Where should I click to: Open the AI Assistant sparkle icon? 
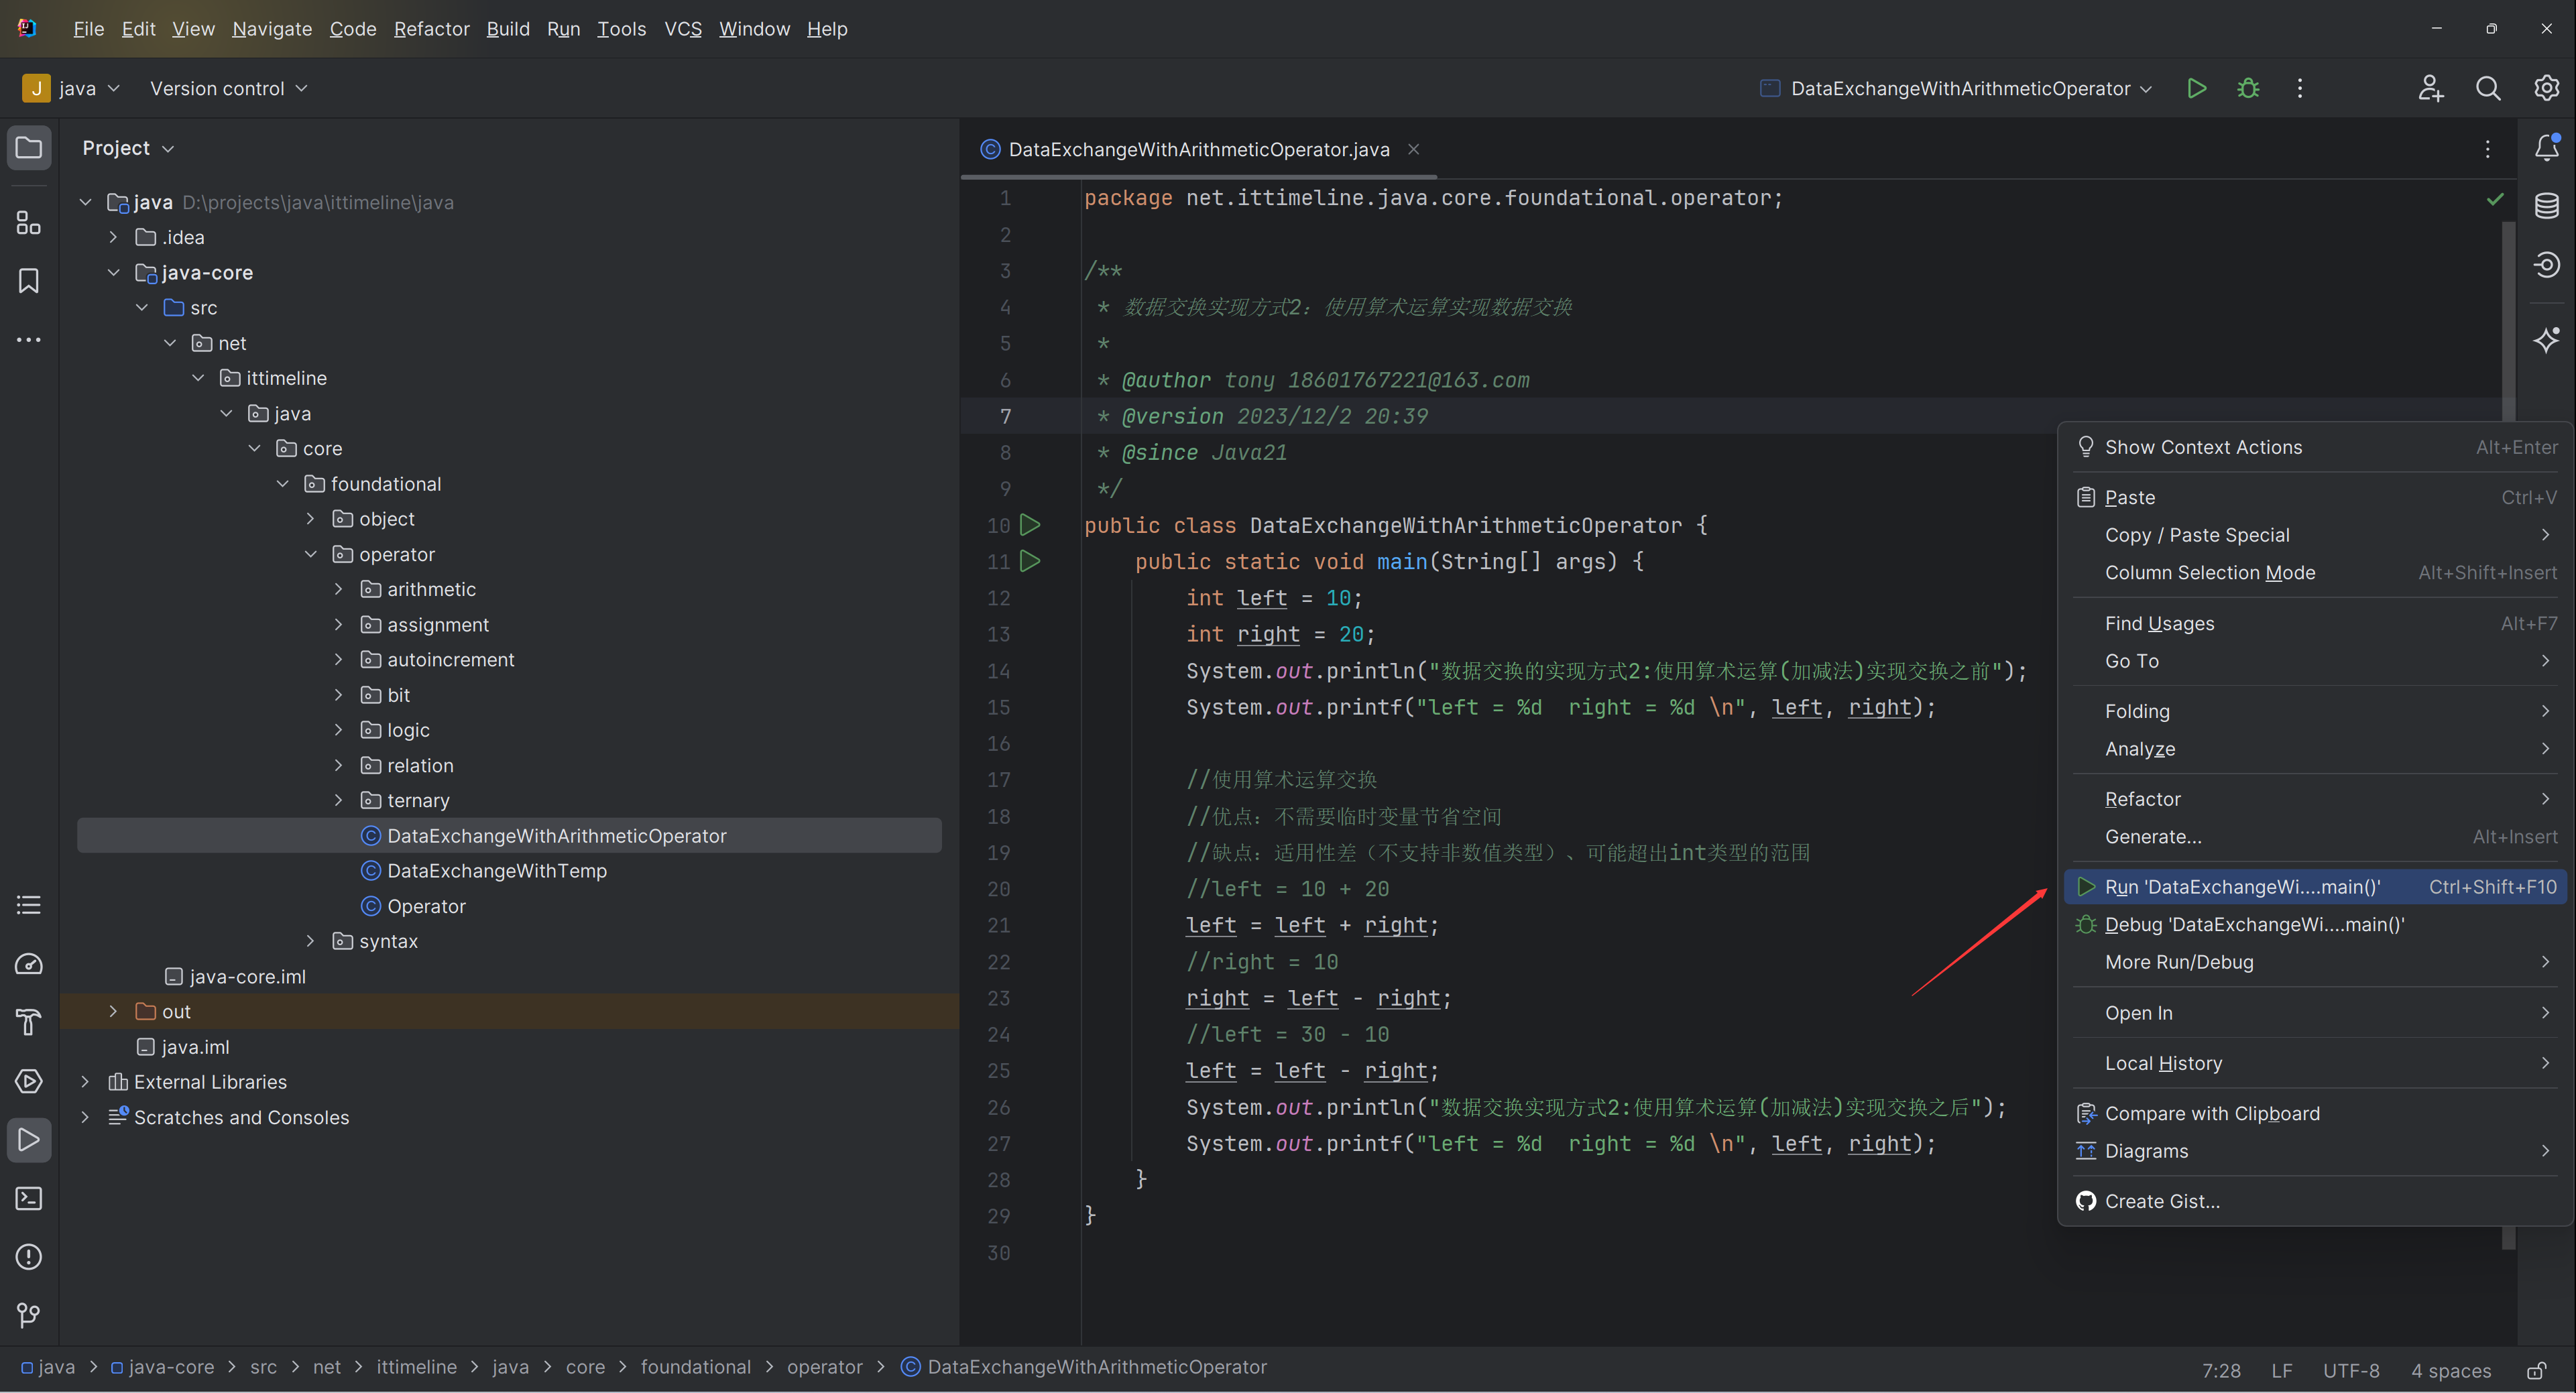(x=2547, y=339)
